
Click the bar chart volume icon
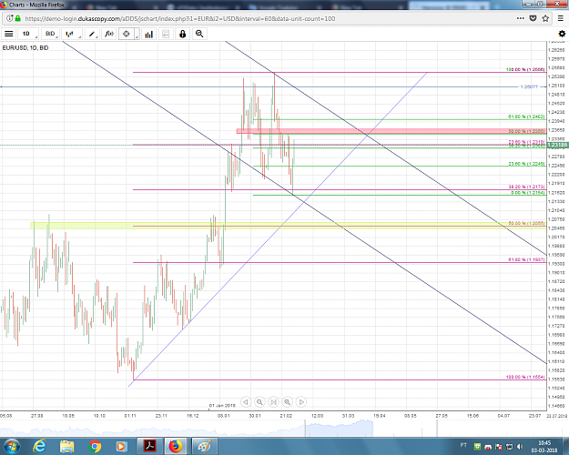[x=148, y=34]
